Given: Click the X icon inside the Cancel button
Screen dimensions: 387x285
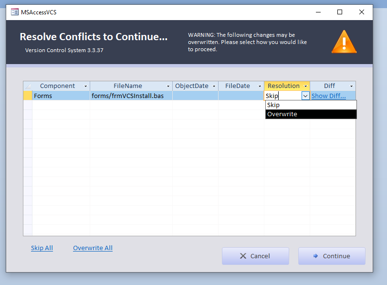Looking at the screenshot, I should 242,256.
